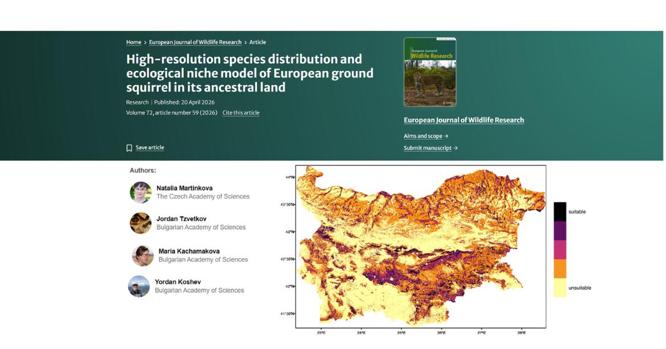Click Natalia Martinkova's avatar photo

pyautogui.click(x=141, y=193)
